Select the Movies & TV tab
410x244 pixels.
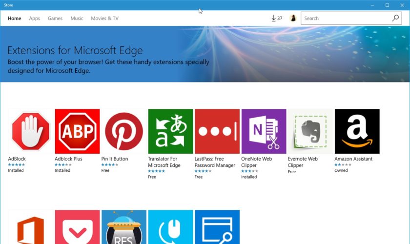[x=104, y=19]
